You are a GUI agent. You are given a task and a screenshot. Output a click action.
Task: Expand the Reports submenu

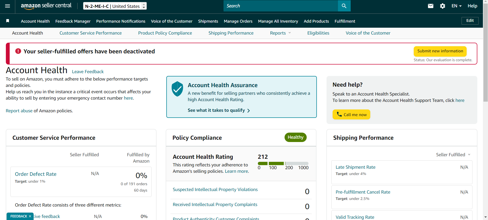[280, 33]
